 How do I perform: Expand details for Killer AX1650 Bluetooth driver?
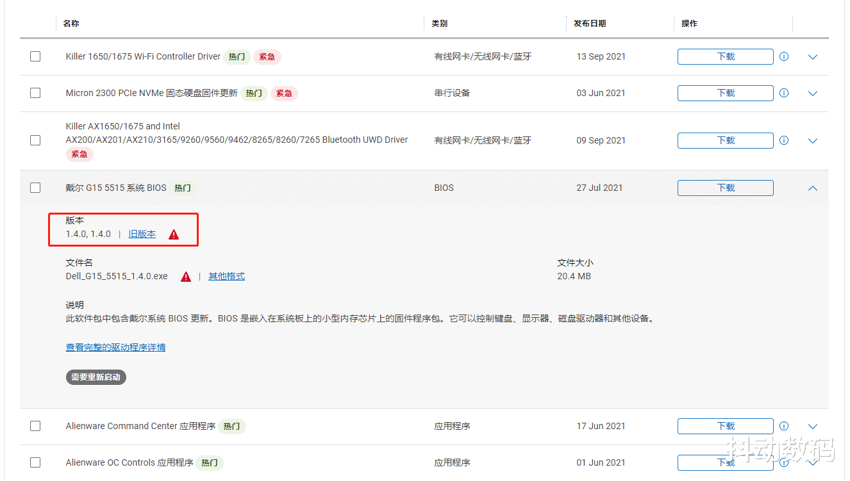[812, 140]
